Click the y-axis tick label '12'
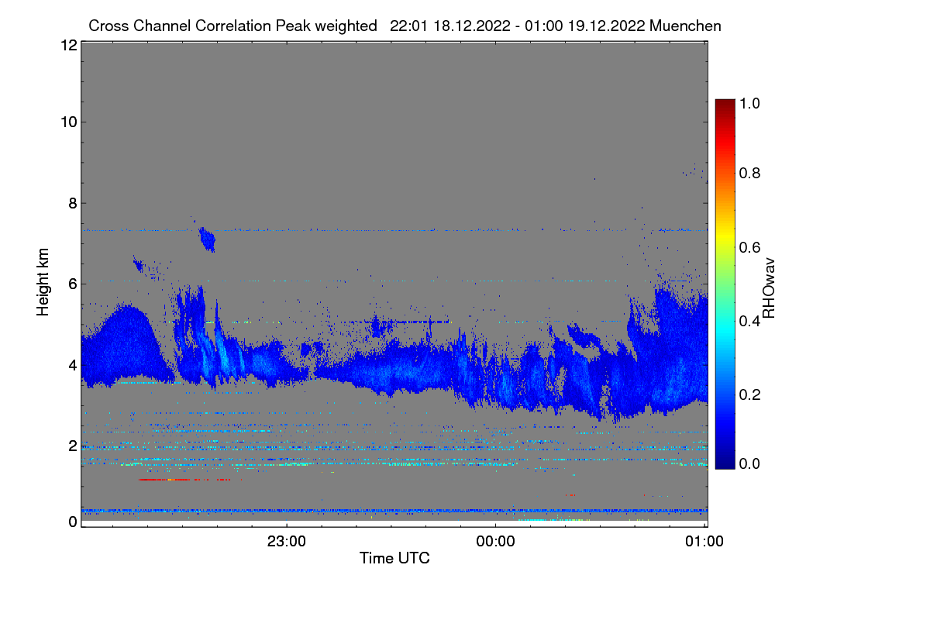 68,45
